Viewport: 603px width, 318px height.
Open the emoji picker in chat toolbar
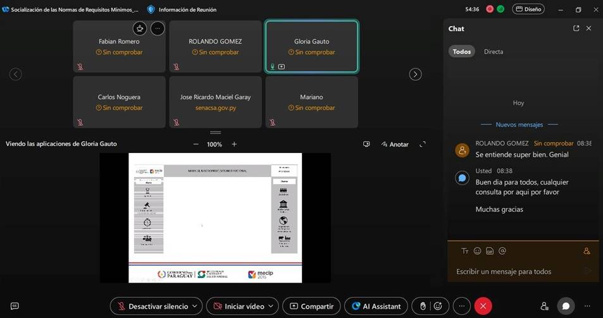[x=477, y=251]
